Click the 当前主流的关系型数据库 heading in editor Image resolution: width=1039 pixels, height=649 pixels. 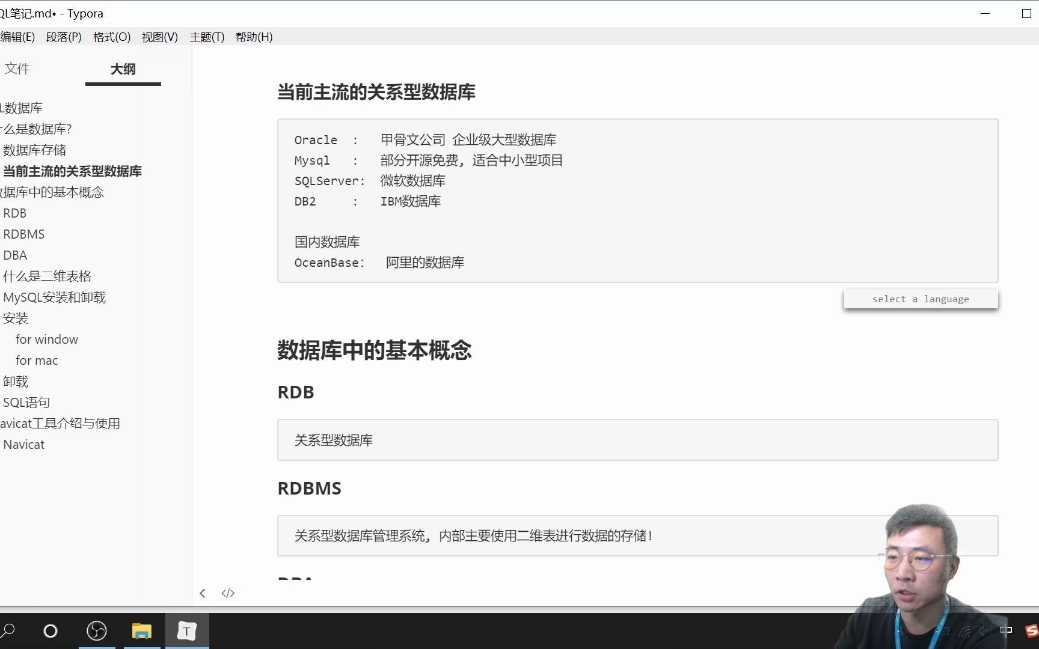(x=376, y=92)
